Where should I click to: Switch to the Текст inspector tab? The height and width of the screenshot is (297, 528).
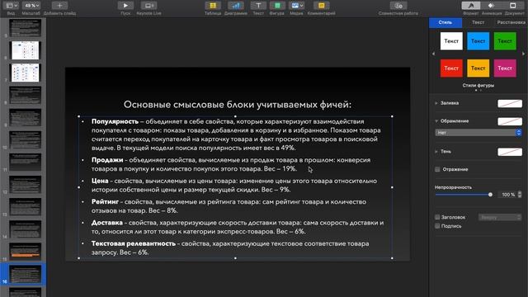[478, 22]
